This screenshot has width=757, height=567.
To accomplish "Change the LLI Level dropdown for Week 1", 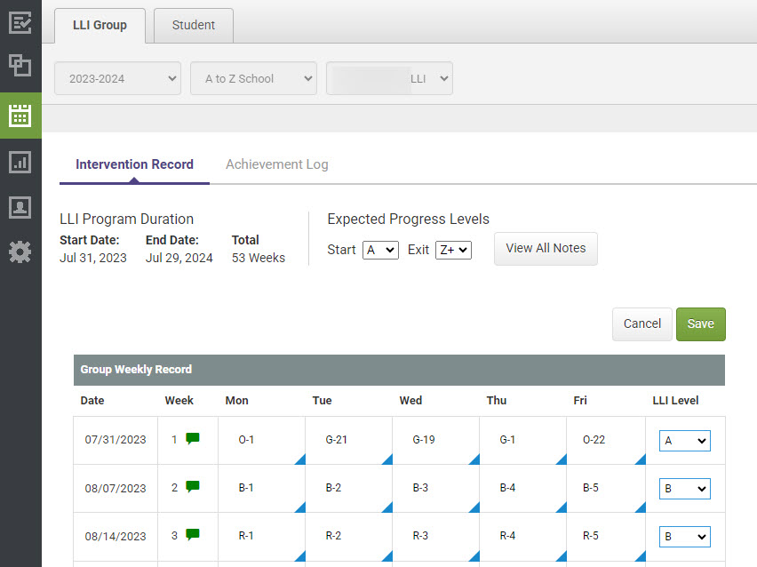I will pyautogui.click(x=684, y=440).
